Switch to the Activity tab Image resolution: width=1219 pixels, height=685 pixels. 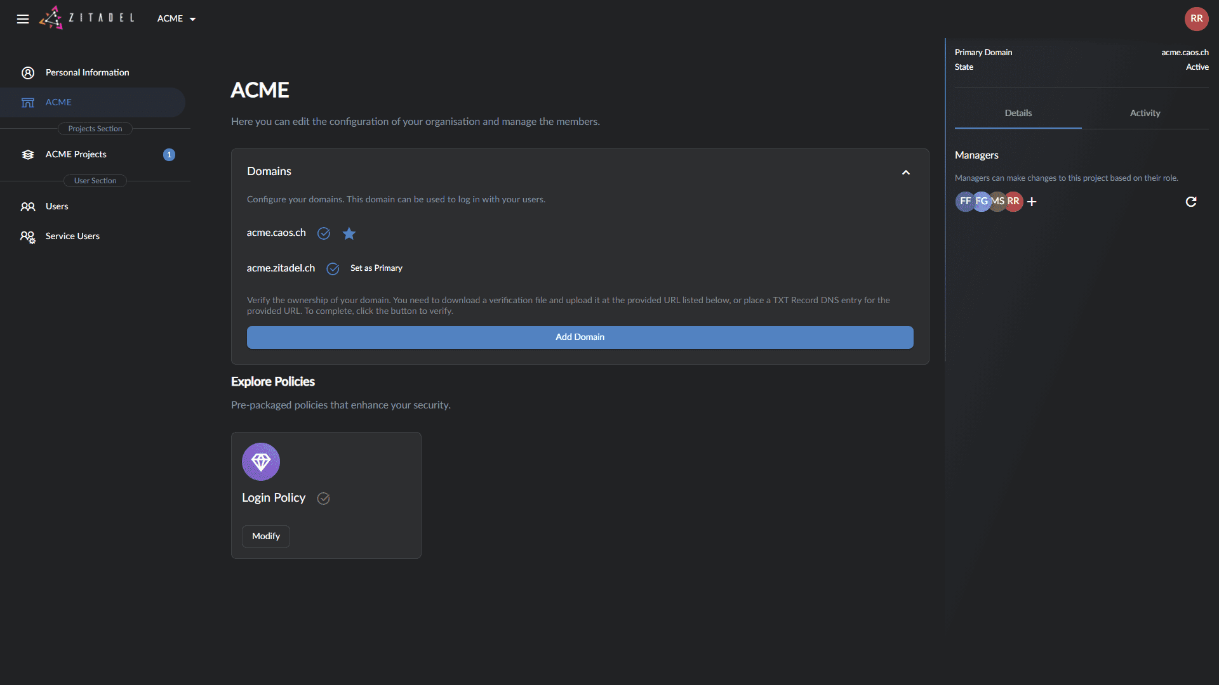[x=1145, y=113]
